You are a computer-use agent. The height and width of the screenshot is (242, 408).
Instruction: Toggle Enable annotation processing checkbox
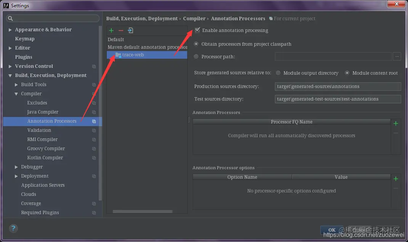tap(198, 30)
